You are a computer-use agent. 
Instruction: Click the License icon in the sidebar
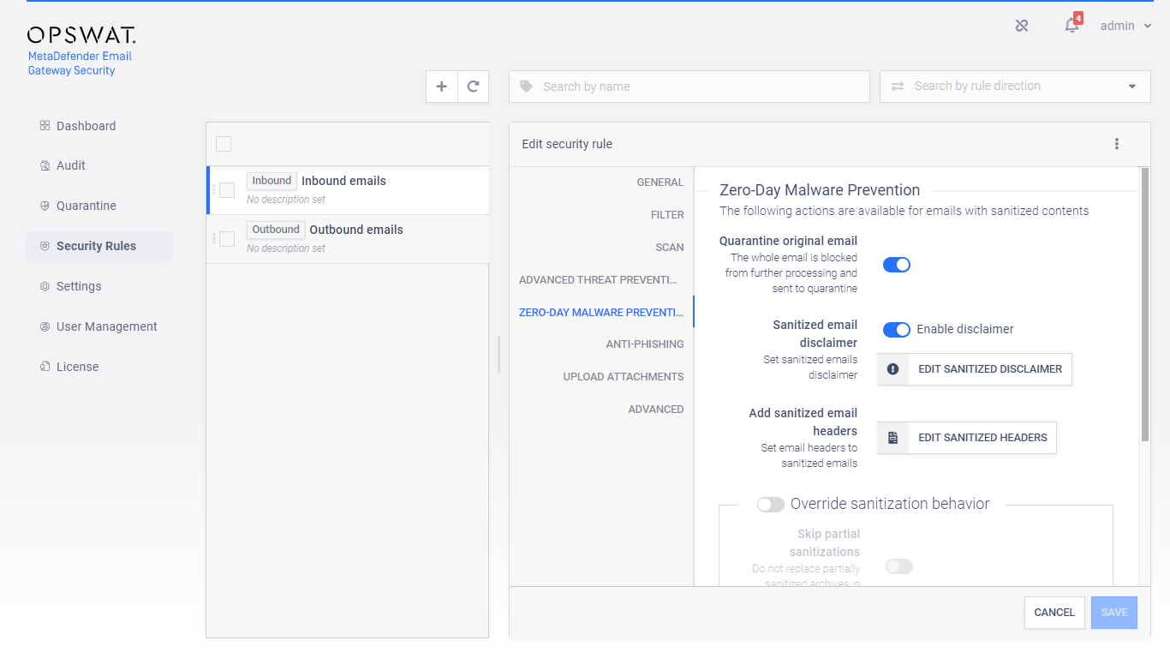coord(45,367)
